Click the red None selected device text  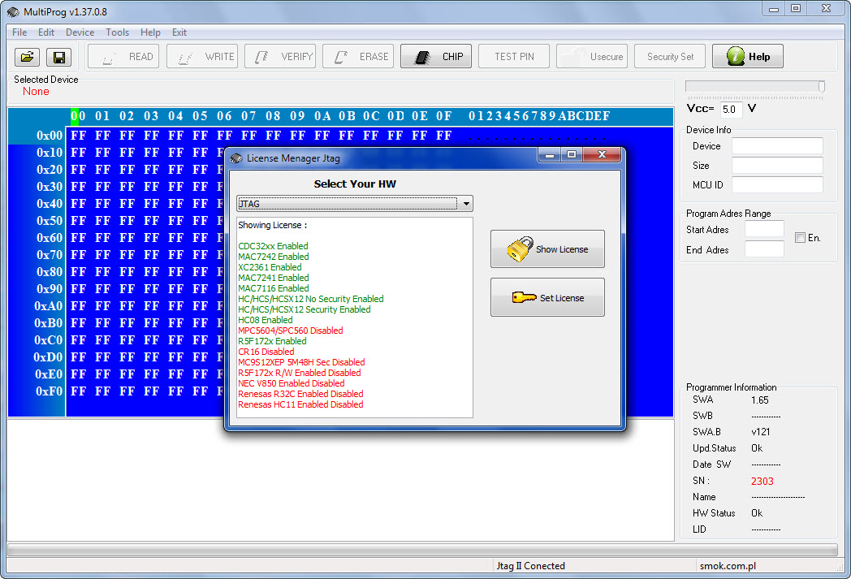point(36,92)
